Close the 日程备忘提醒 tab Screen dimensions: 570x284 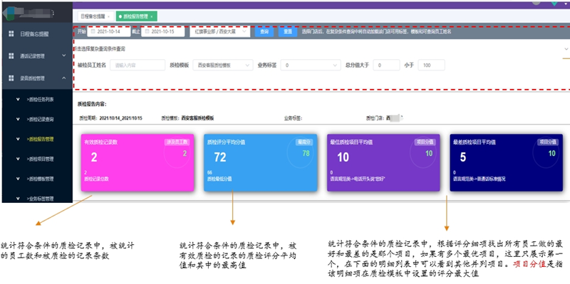(x=108, y=16)
